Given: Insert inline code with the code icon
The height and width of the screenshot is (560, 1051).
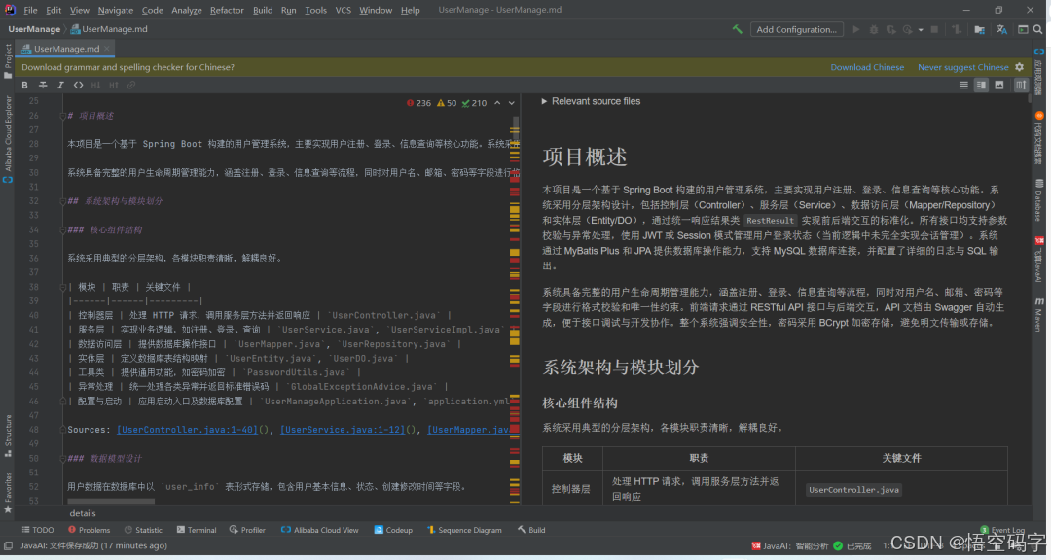Looking at the screenshot, I should click(79, 86).
